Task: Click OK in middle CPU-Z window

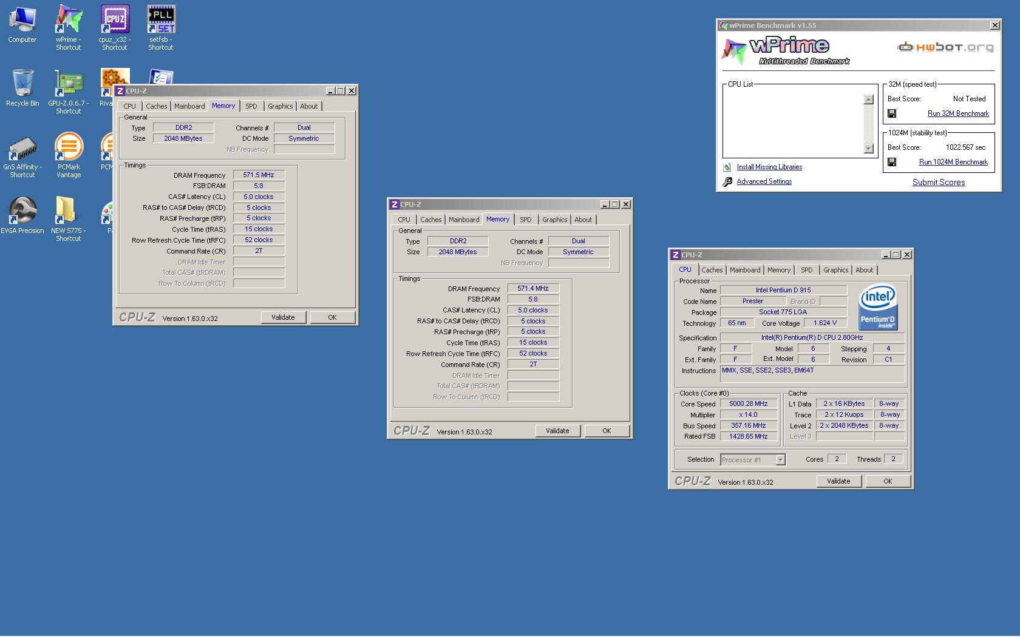Action: point(607,431)
